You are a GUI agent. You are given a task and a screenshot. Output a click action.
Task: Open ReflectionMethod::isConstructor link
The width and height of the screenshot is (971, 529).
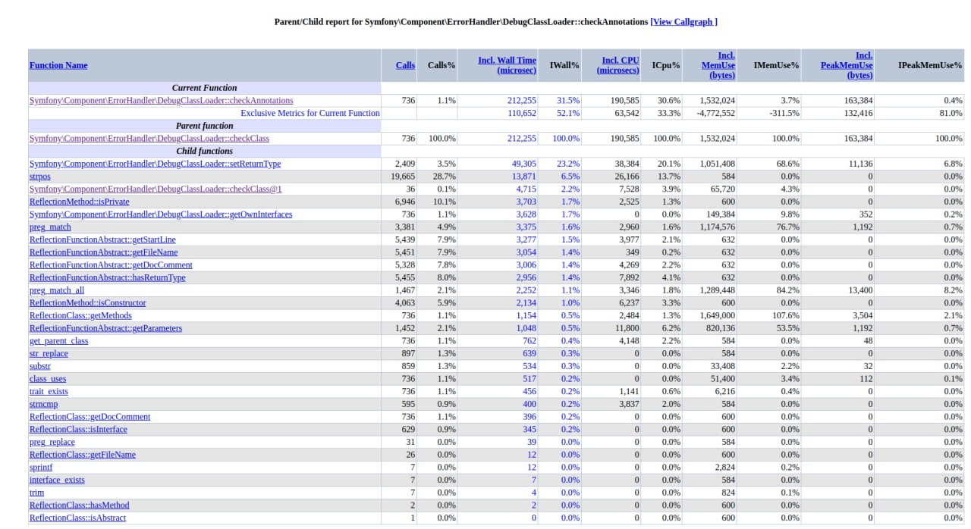[87, 303]
